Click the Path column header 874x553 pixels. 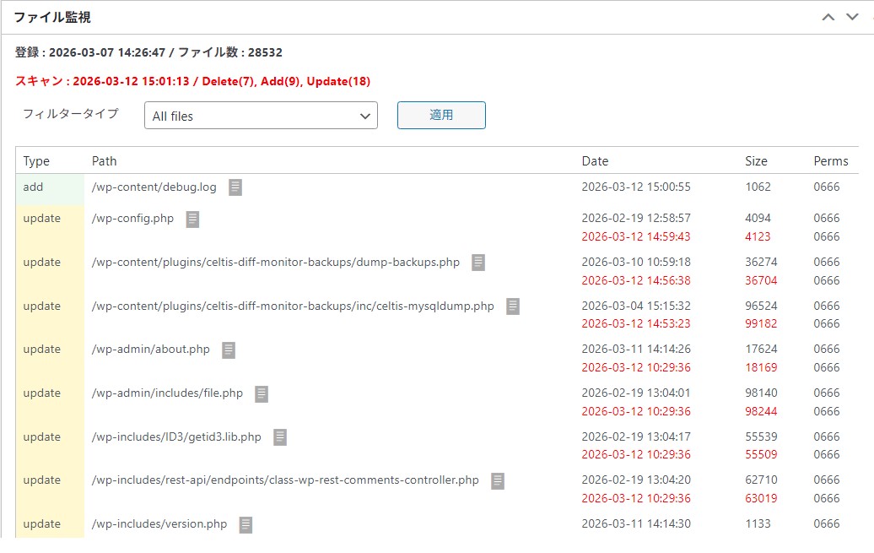click(x=105, y=161)
